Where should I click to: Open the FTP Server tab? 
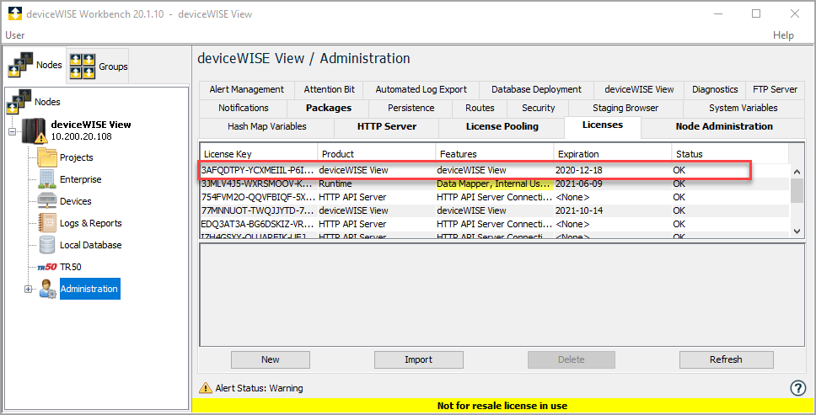coord(775,89)
